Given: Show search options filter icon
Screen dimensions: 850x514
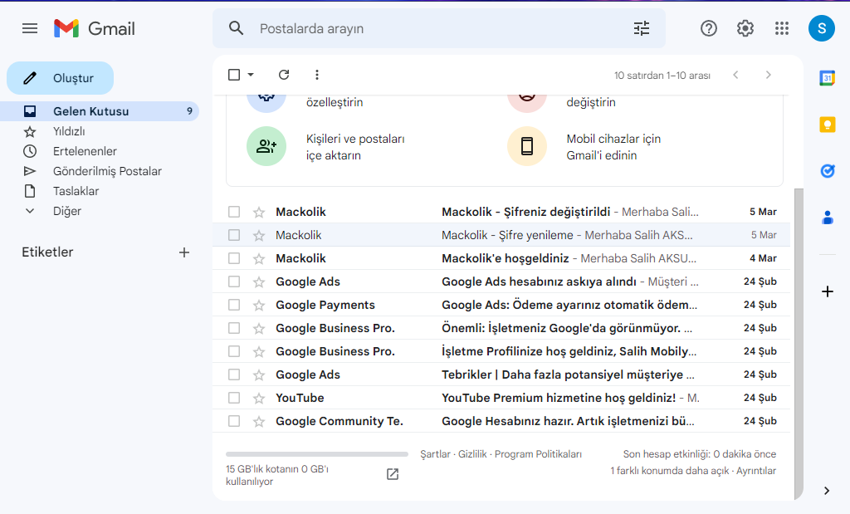Looking at the screenshot, I should [x=642, y=28].
